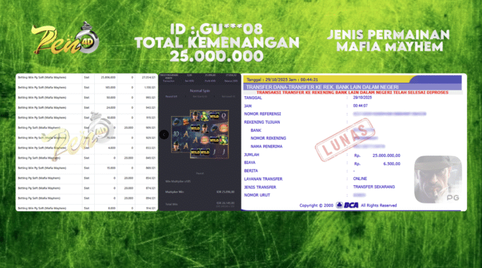Click the 27.054.121 balance cell

click(x=149, y=77)
